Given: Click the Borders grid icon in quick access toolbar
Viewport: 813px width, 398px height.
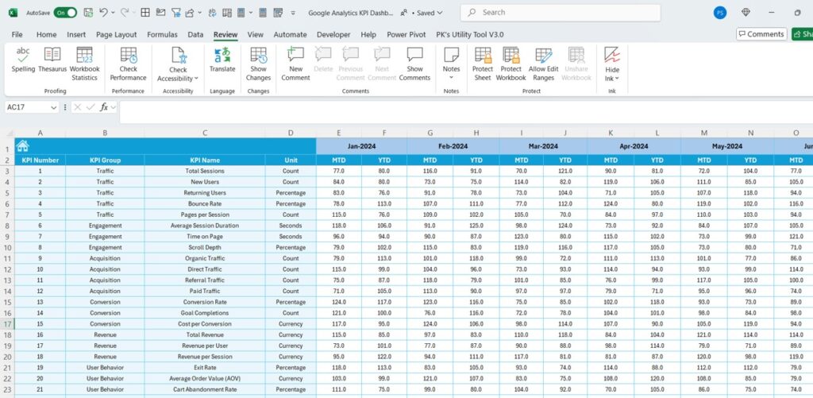Looking at the screenshot, I should pos(146,13).
